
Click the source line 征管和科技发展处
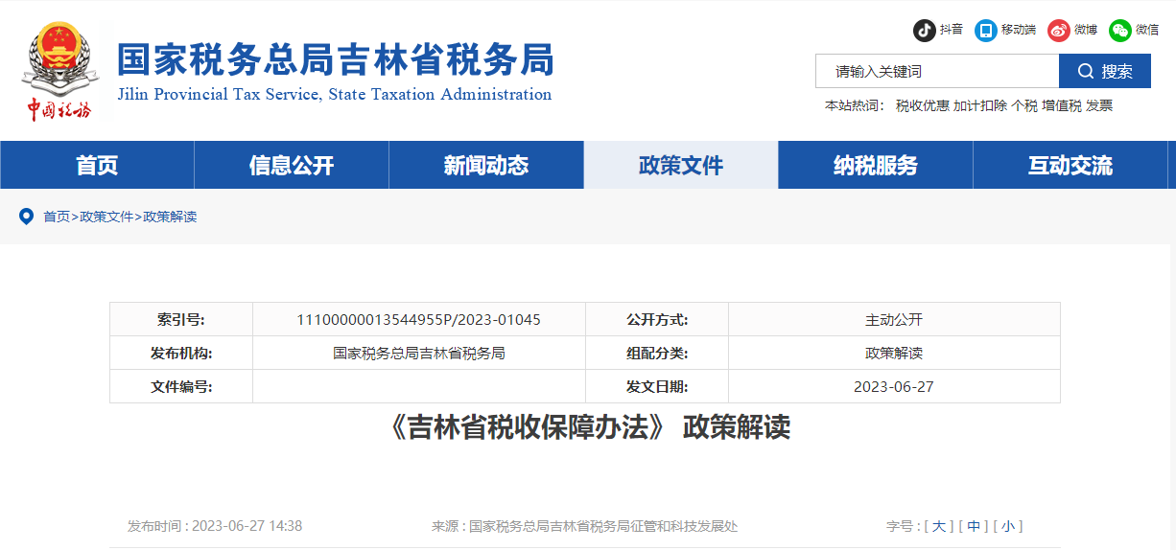[584, 526]
